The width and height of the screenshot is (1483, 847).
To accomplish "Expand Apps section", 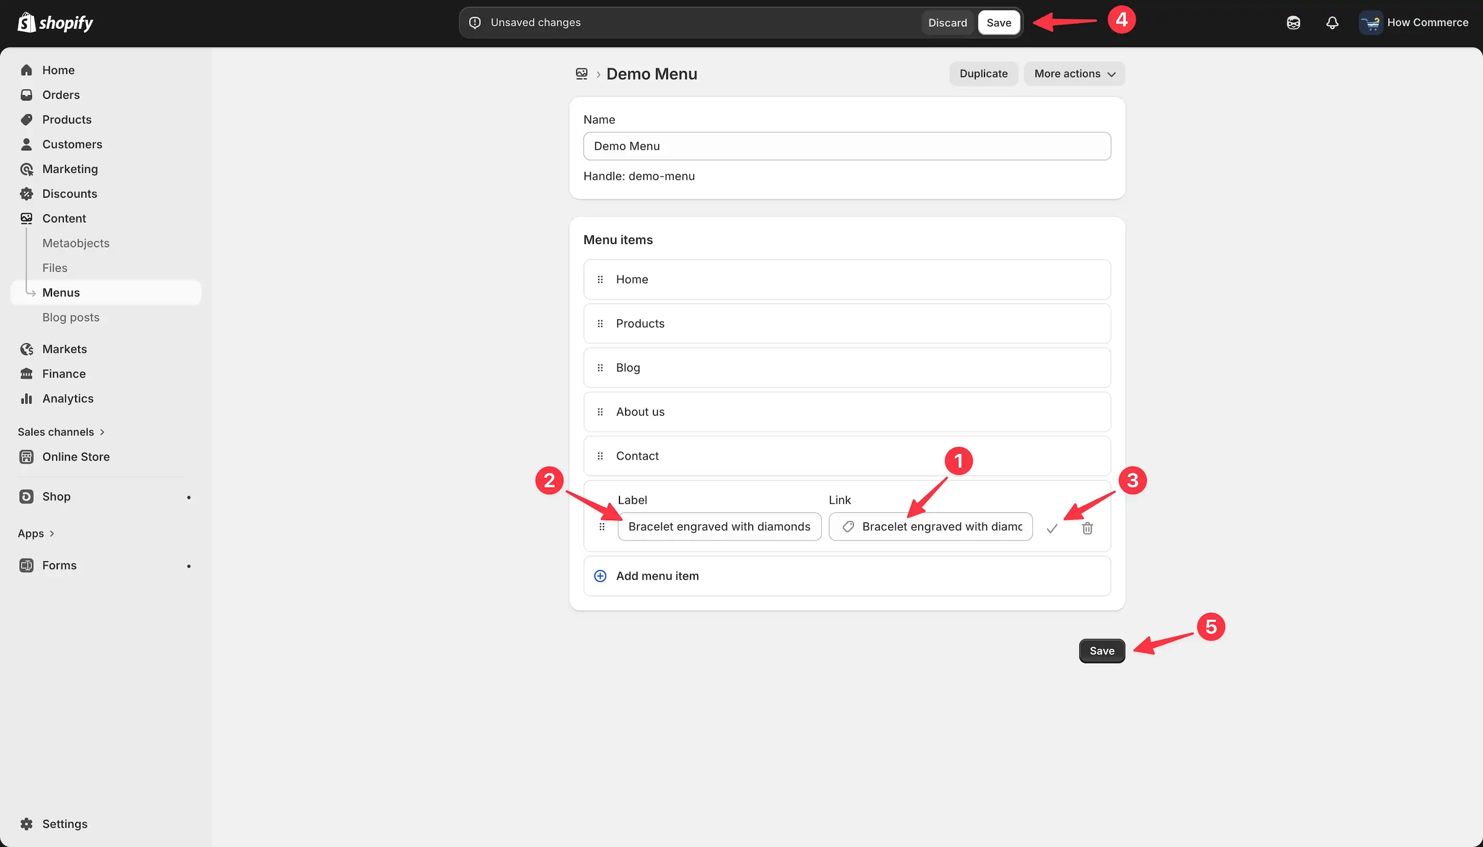I will tap(36, 533).
